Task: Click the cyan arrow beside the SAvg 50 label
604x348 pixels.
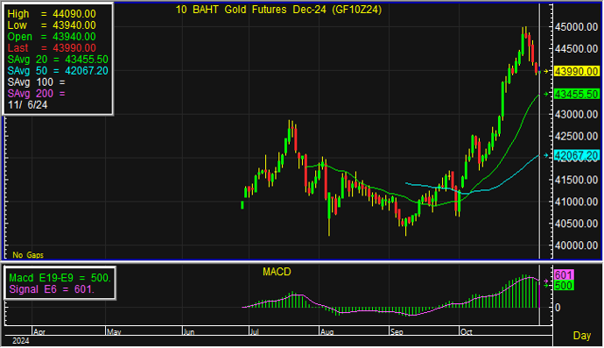Action: pos(546,155)
